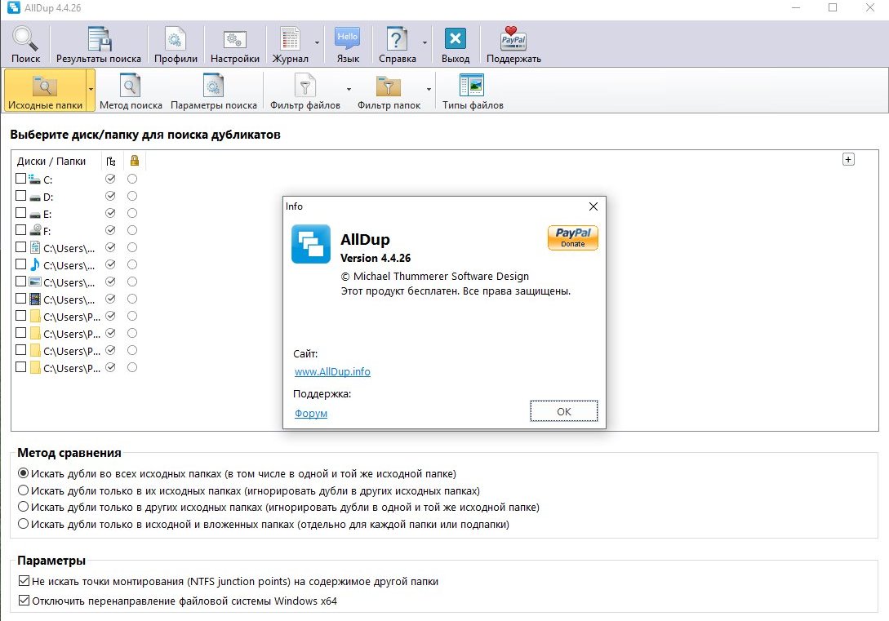889x621 pixels.
Task: Select the video filmstrip folder icon
Action: [x=35, y=299]
